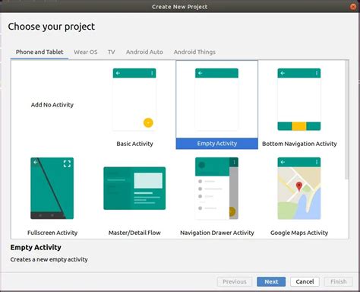Click the Google Maps Activity label
The height and width of the screenshot is (292, 360).
pyautogui.click(x=299, y=233)
